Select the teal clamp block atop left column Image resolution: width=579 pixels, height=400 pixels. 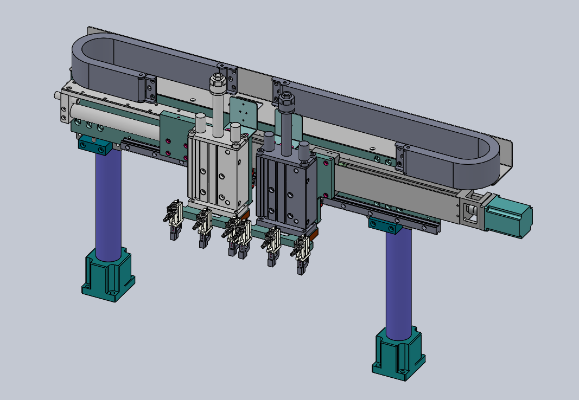pyautogui.click(x=95, y=145)
